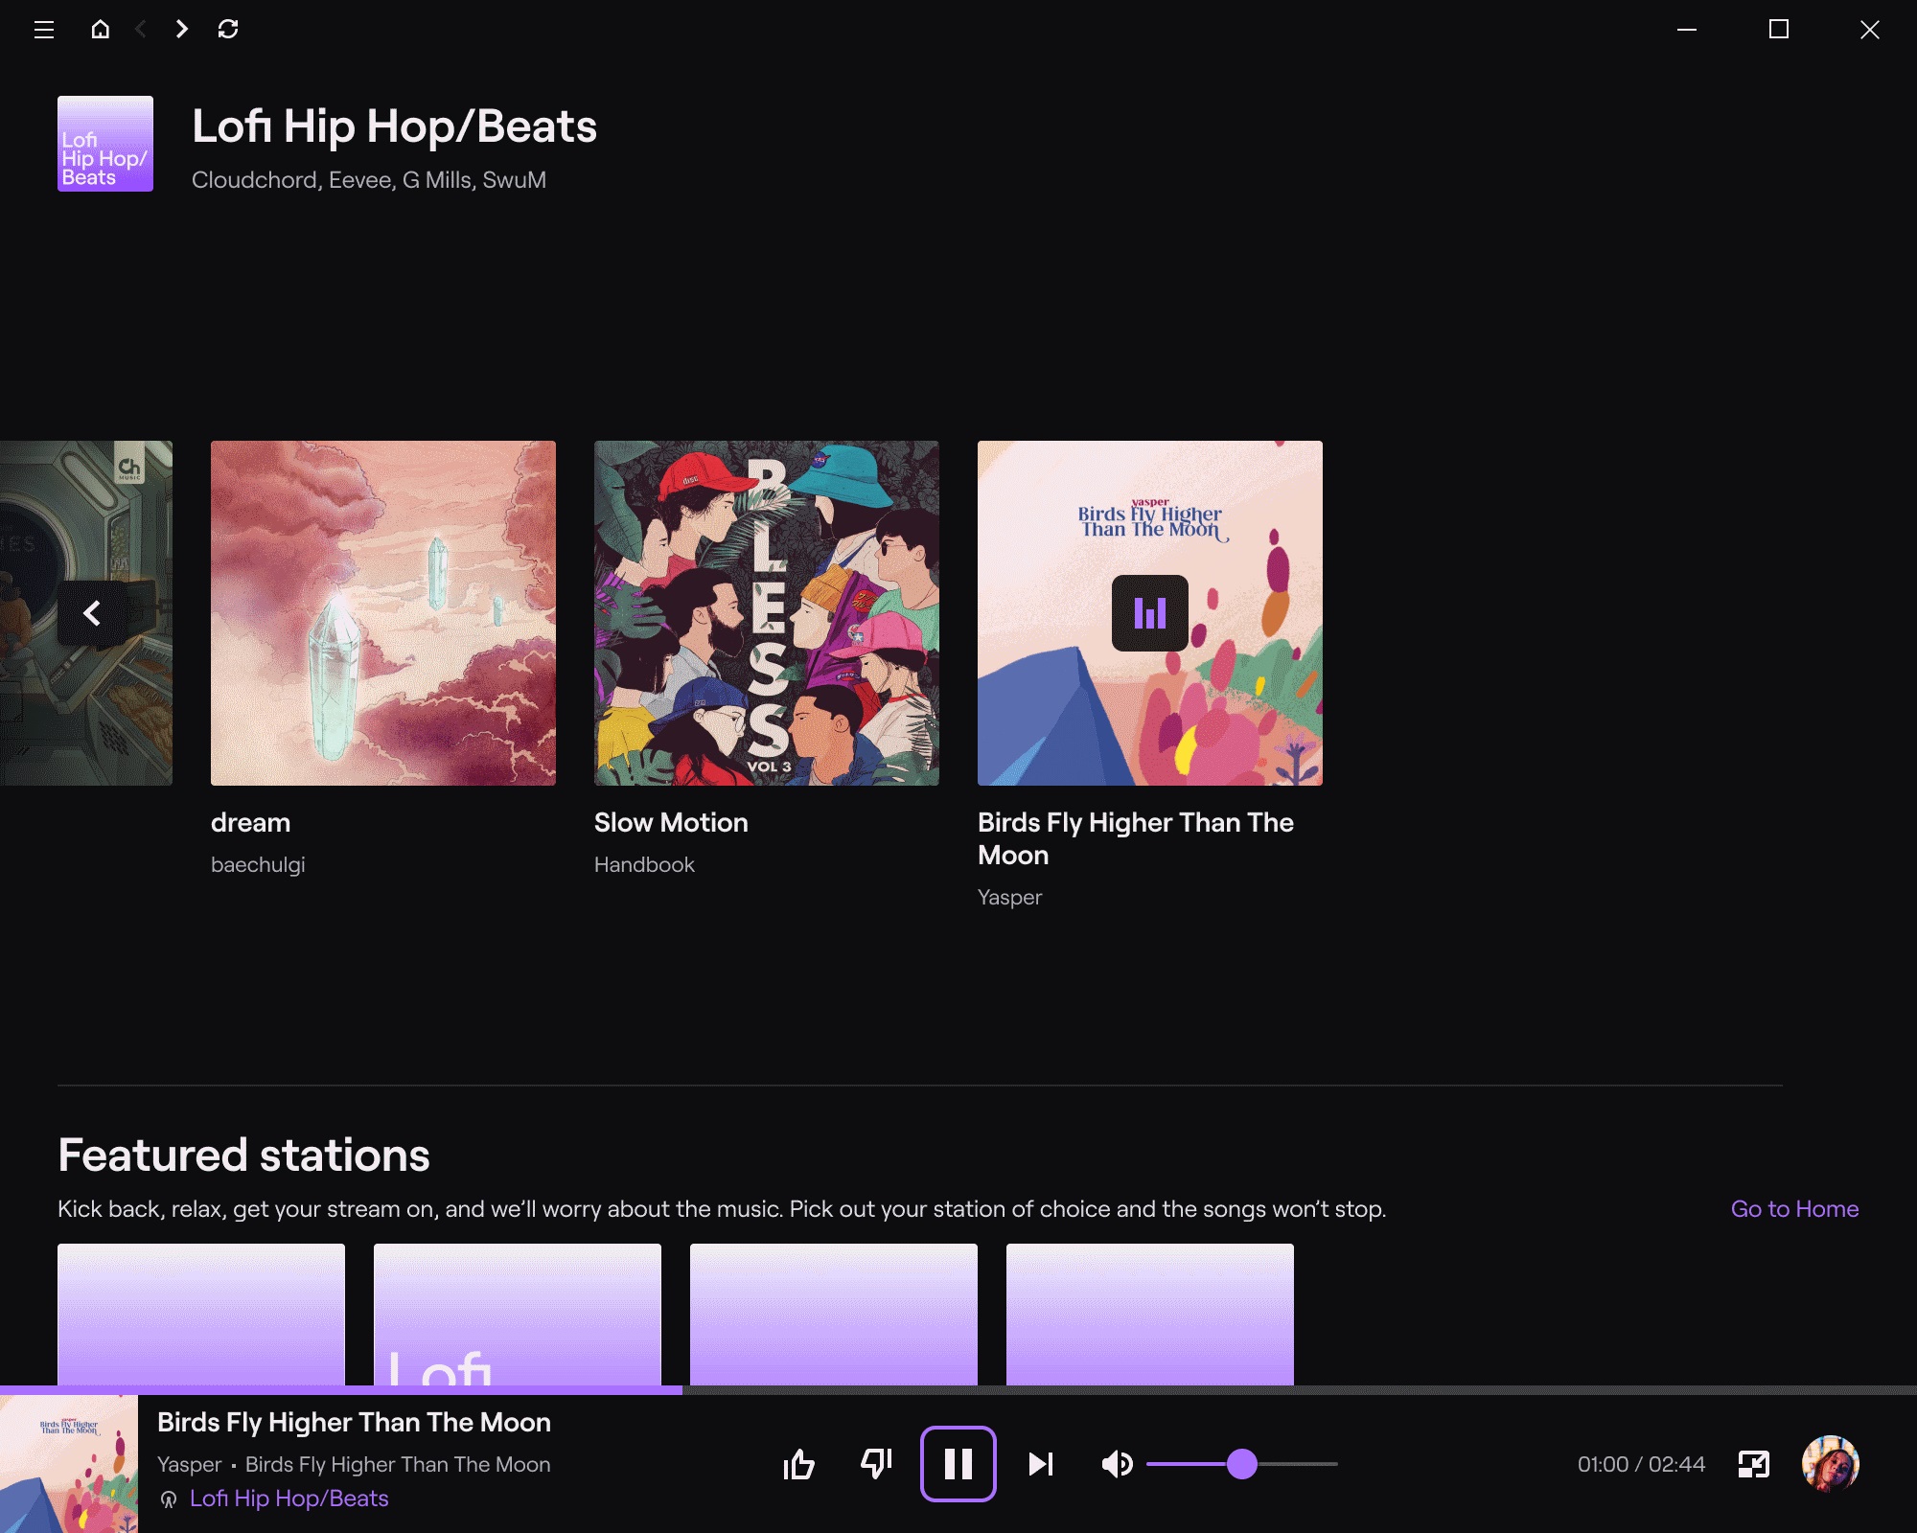Open the user profile avatar

[1831, 1464]
